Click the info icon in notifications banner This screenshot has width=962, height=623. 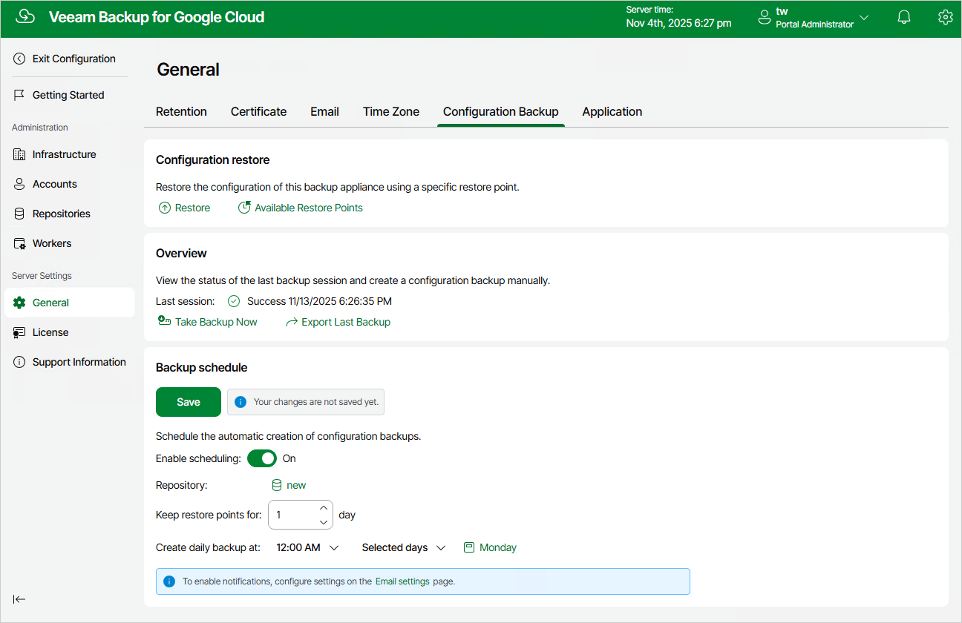pos(169,581)
